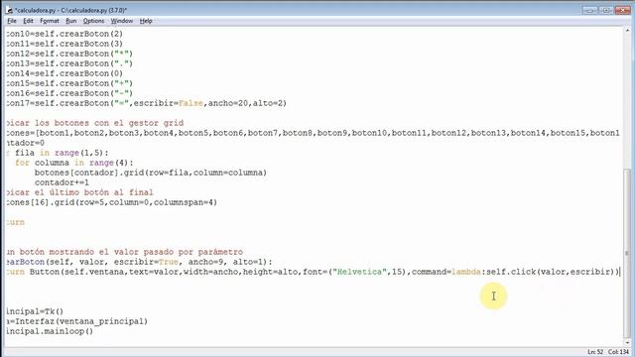
Task: Click the line with crearBoton(0)
Action: 64,73
